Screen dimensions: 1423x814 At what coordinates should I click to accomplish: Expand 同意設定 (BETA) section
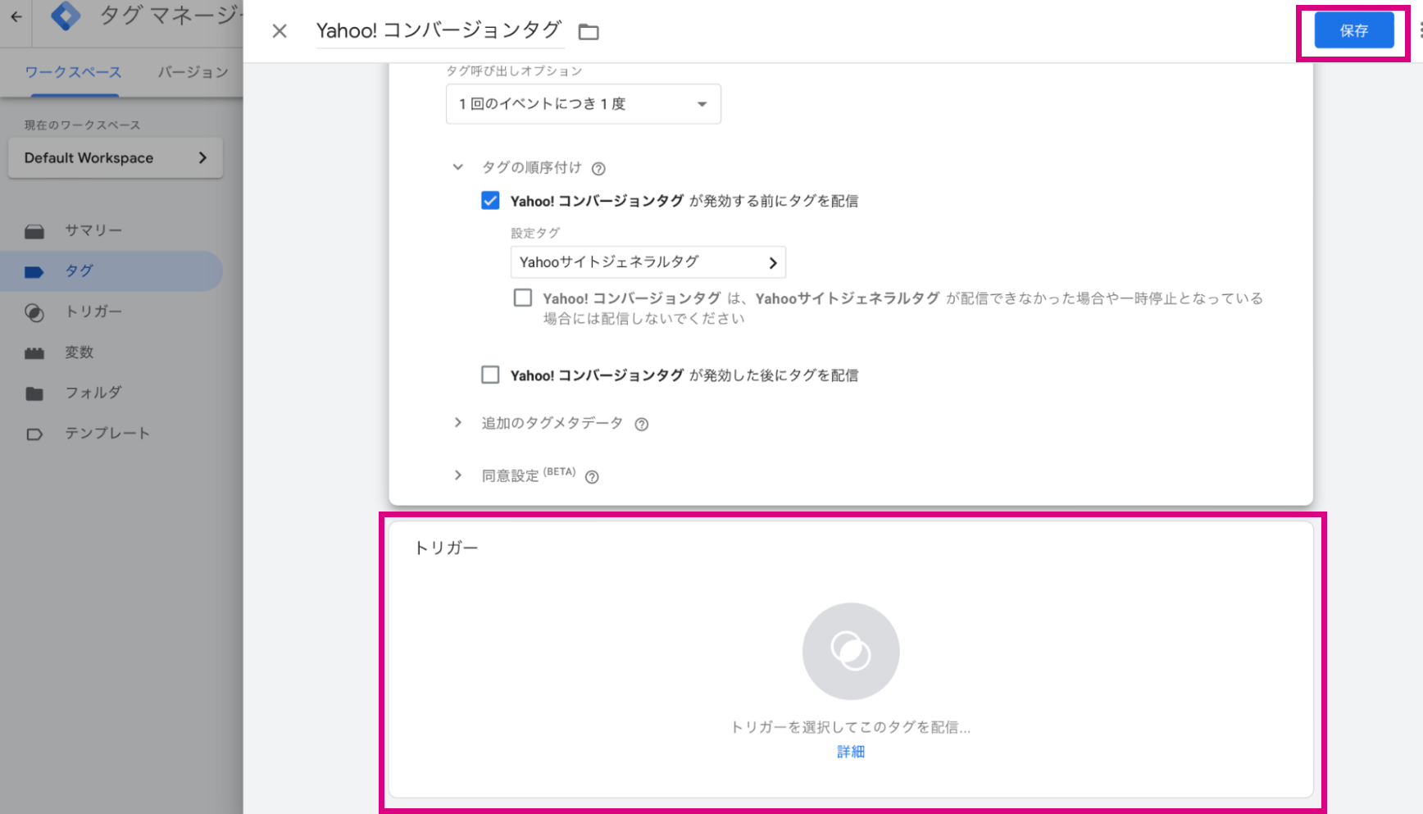[457, 475]
